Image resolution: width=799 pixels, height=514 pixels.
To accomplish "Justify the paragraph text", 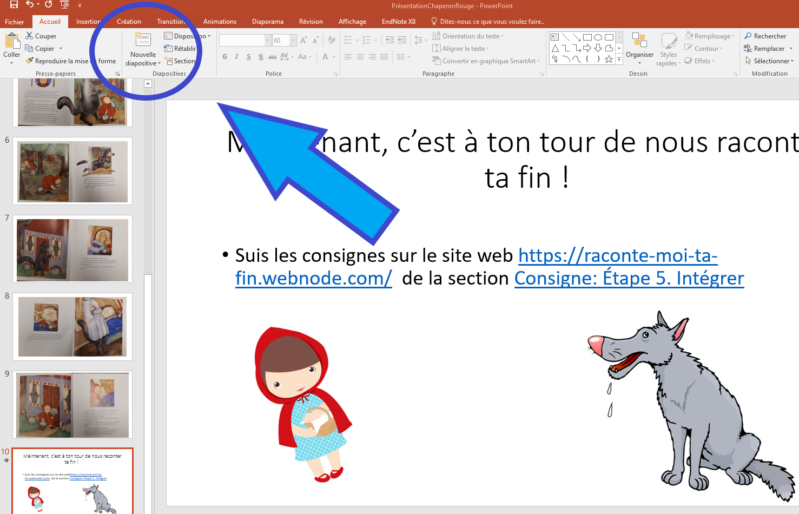I will click(384, 57).
